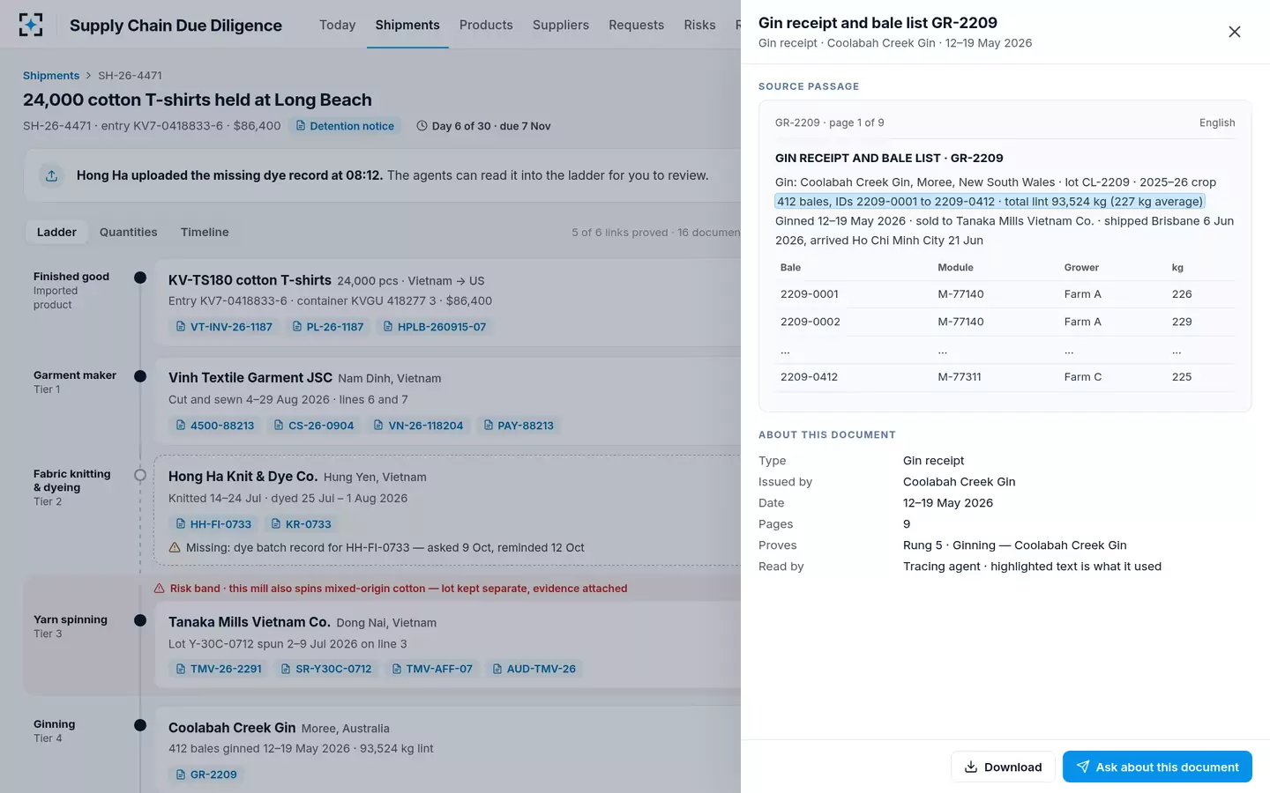Select the Ladder tab
This screenshot has width=1270, height=793.
(56, 232)
